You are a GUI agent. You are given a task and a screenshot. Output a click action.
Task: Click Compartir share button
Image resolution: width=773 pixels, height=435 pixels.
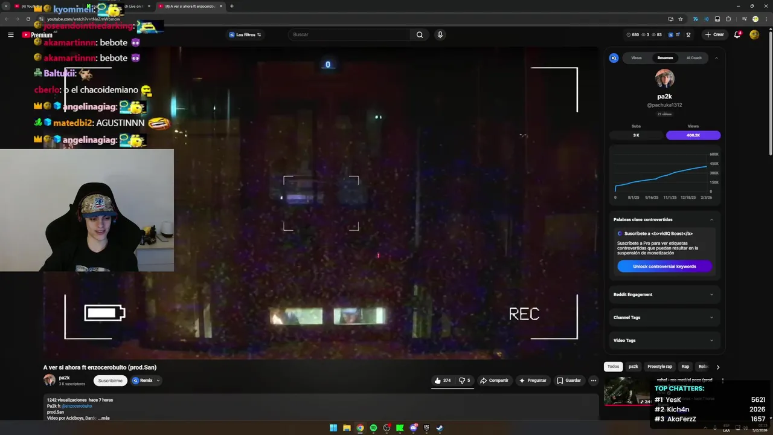click(494, 381)
